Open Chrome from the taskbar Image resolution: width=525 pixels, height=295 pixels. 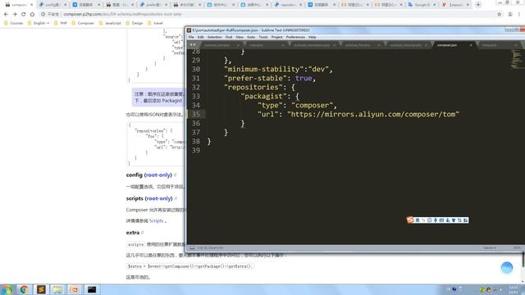pos(24,289)
